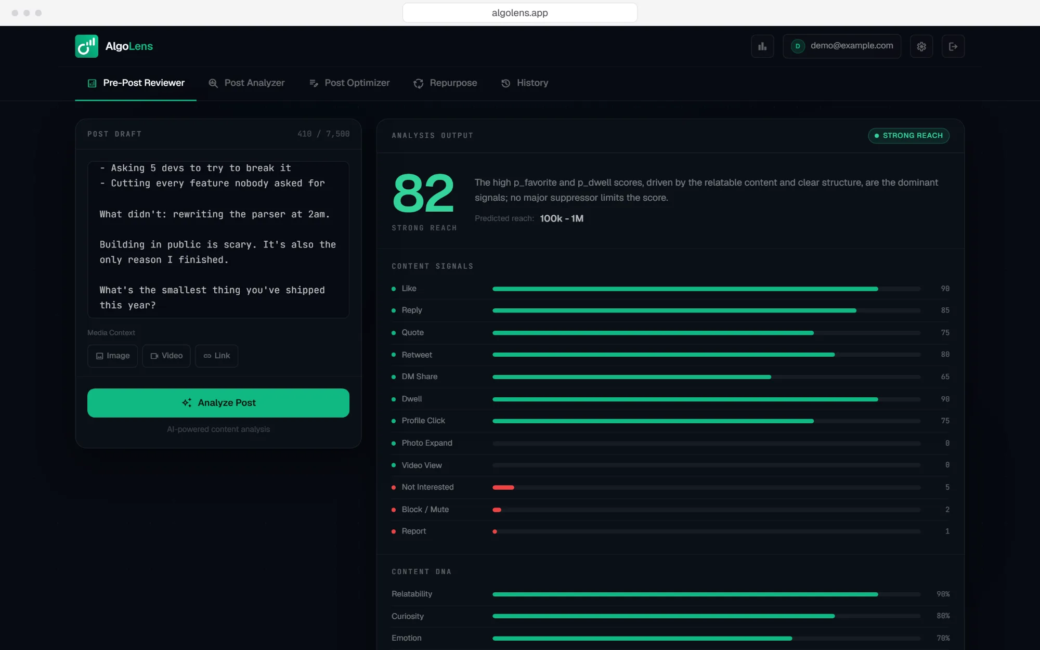The image size is (1040, 650).
Task: Click the AI-powered content analysis caption
Action: [x=218, y=429]
